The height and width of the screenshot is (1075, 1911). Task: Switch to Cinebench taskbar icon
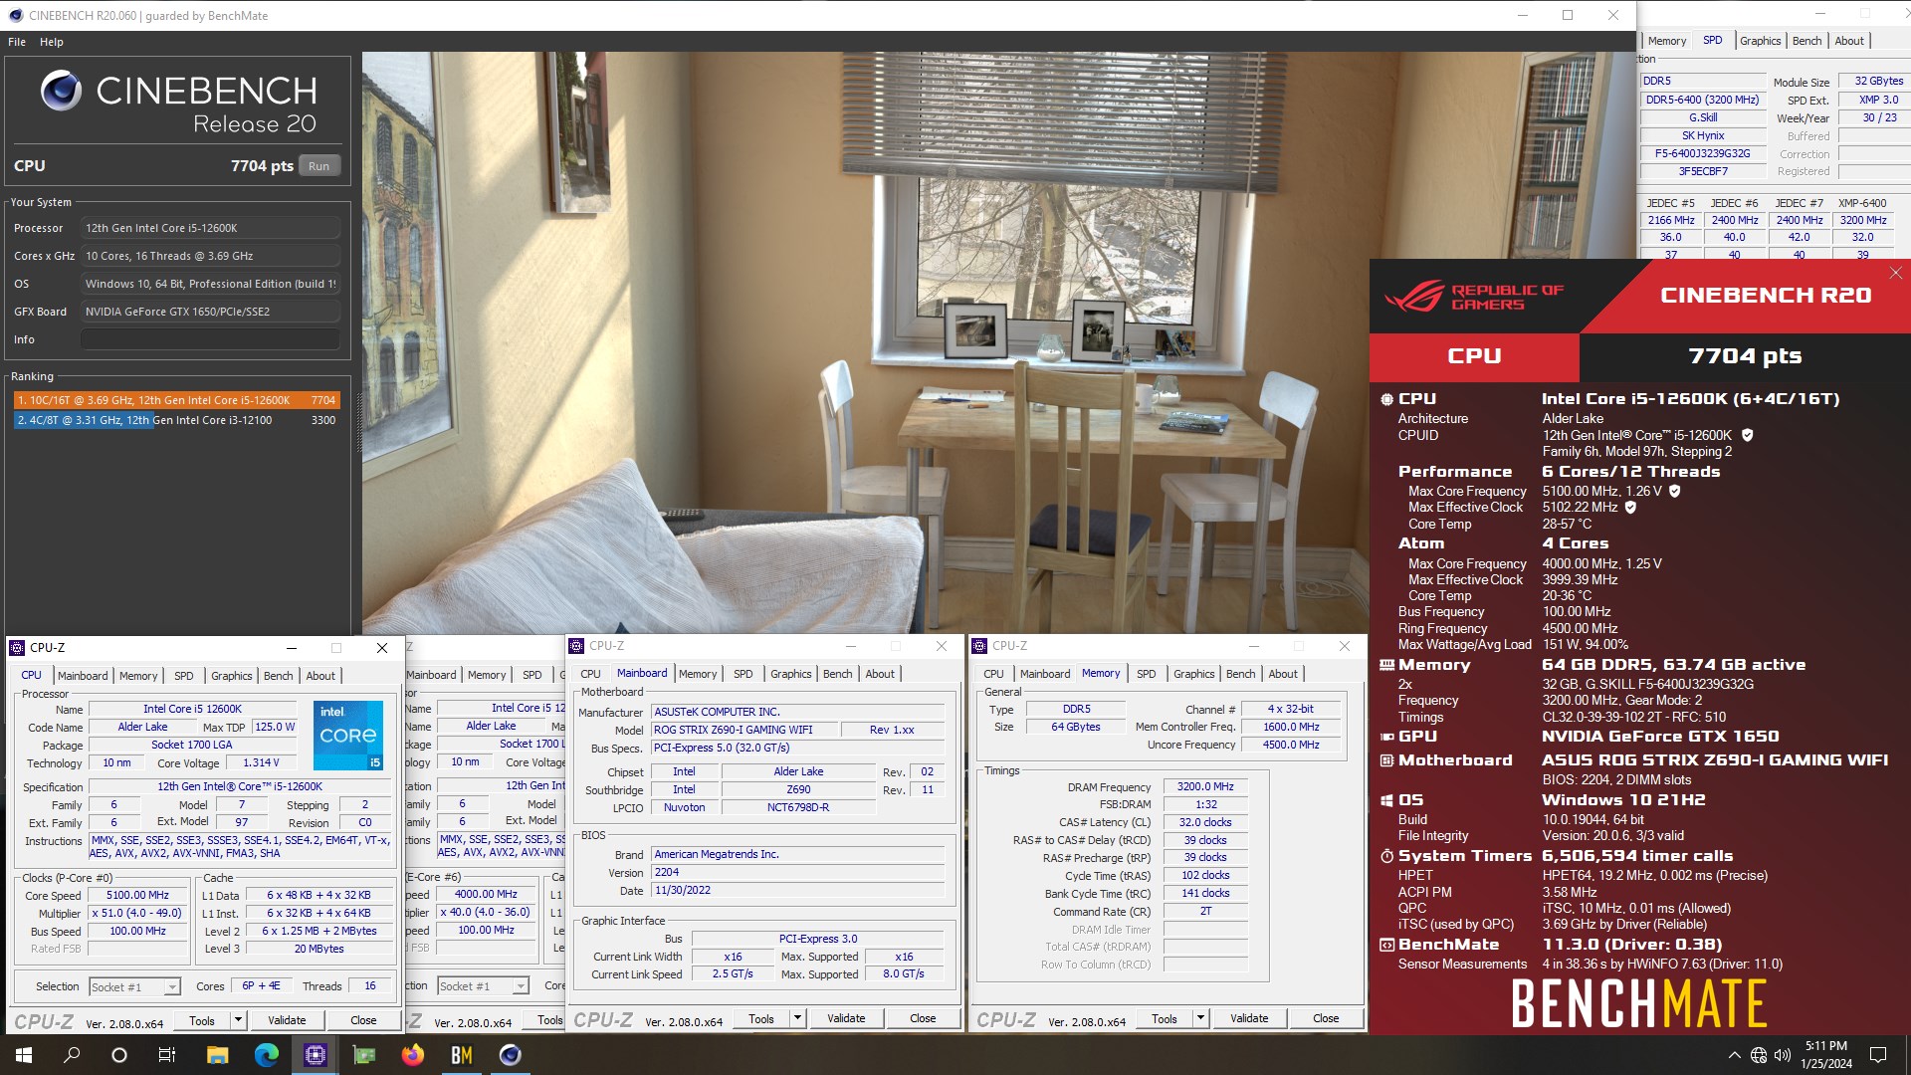click(510, 1055)
